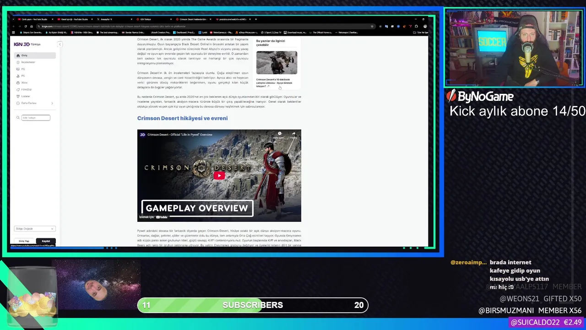The height and width of the screenshot is (330, 586).
Task: Click the Kaydol button
Action: (46, 241)
